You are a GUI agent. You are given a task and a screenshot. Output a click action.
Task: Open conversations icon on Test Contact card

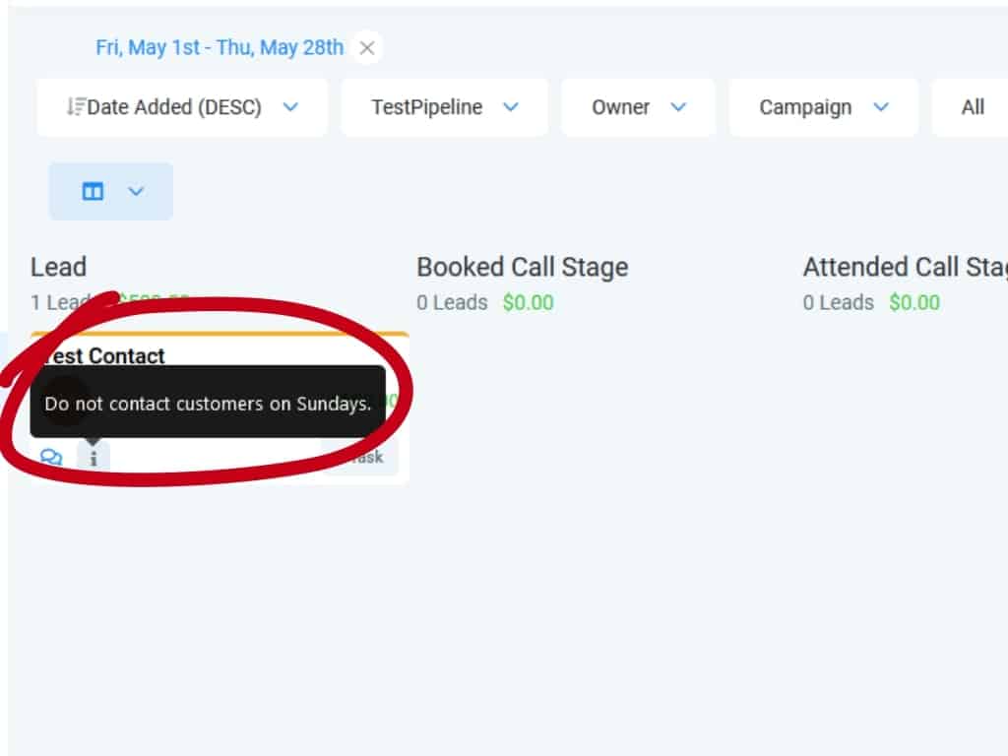pos(51,458)
